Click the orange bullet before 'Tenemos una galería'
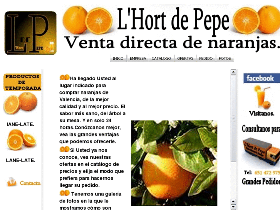 click(64, 193)
